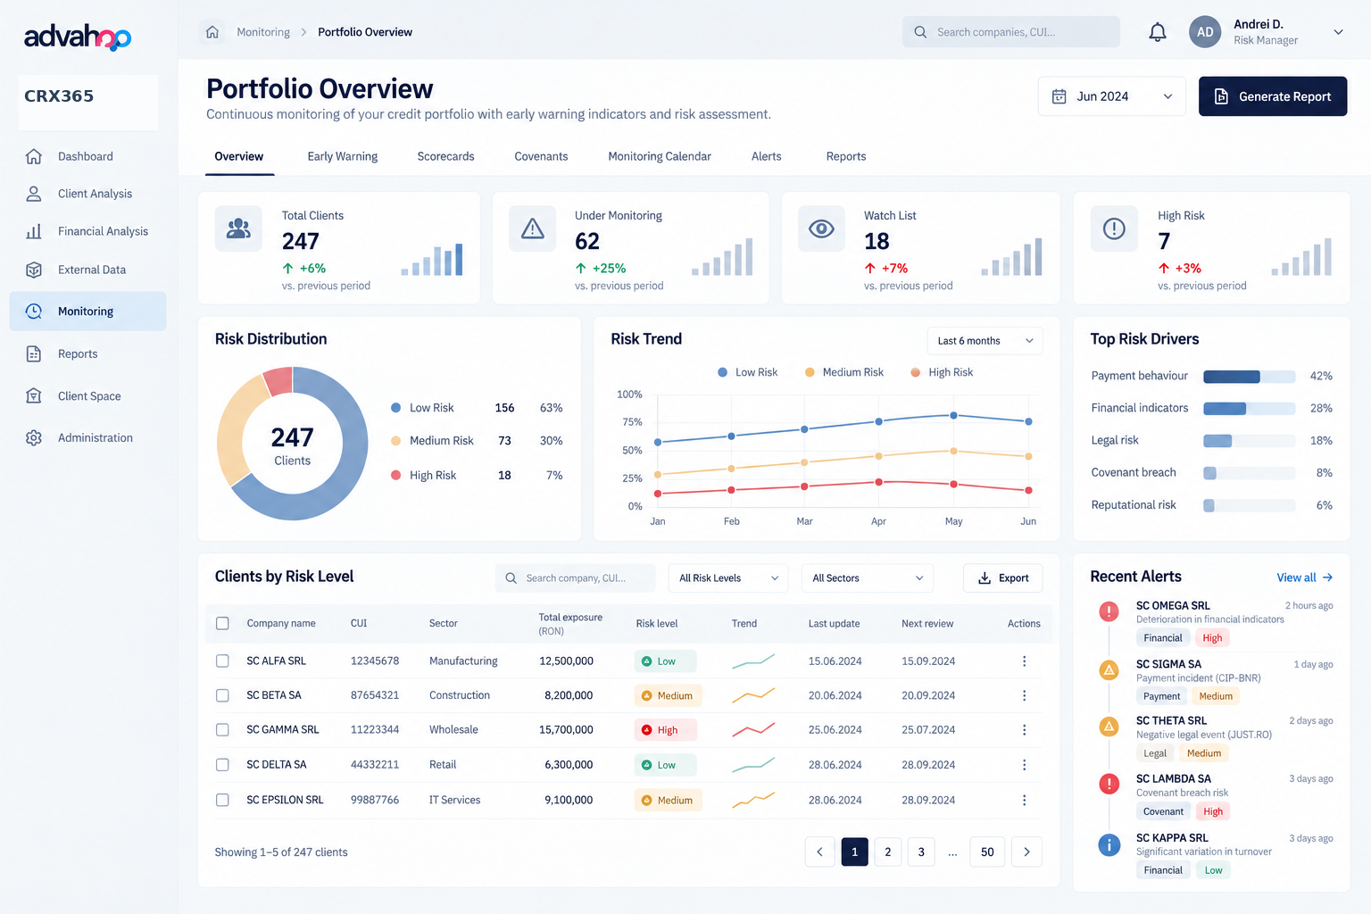This screenshot has width=1371, height=914.
Task: Open the Monitoring Calendar tab
Action: 660,156
